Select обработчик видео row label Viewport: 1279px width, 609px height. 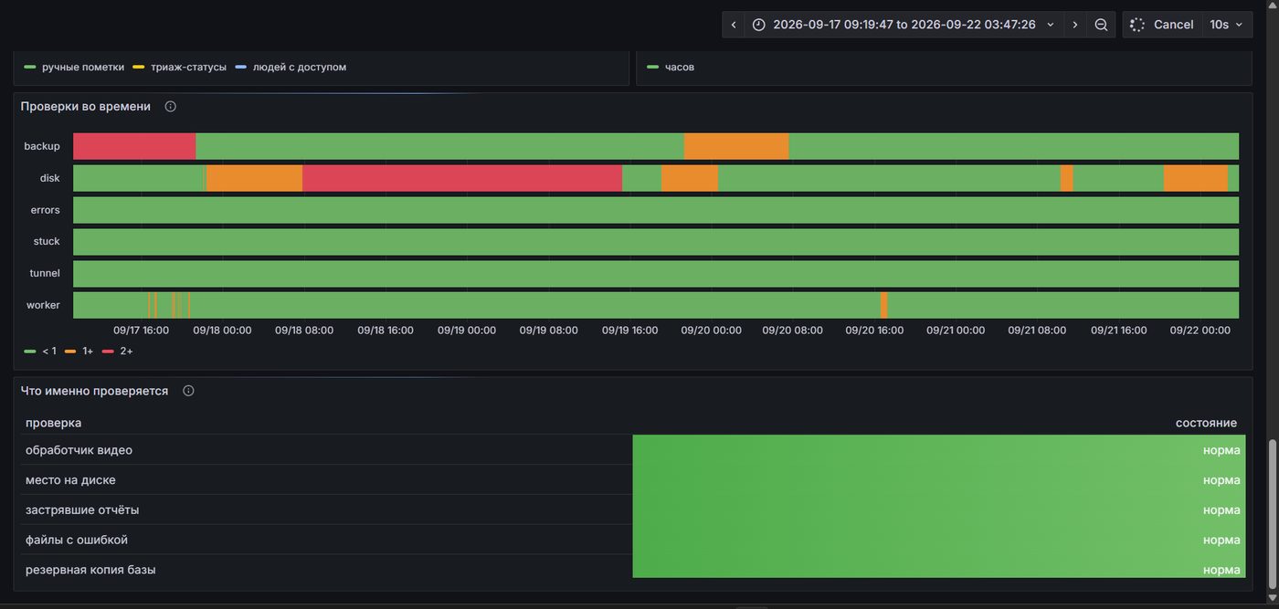79,450
